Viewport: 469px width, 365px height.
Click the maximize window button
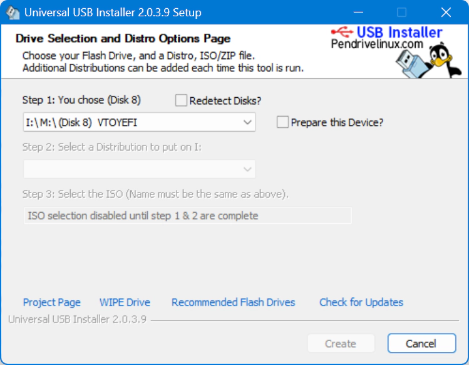(x=401, y=13)
